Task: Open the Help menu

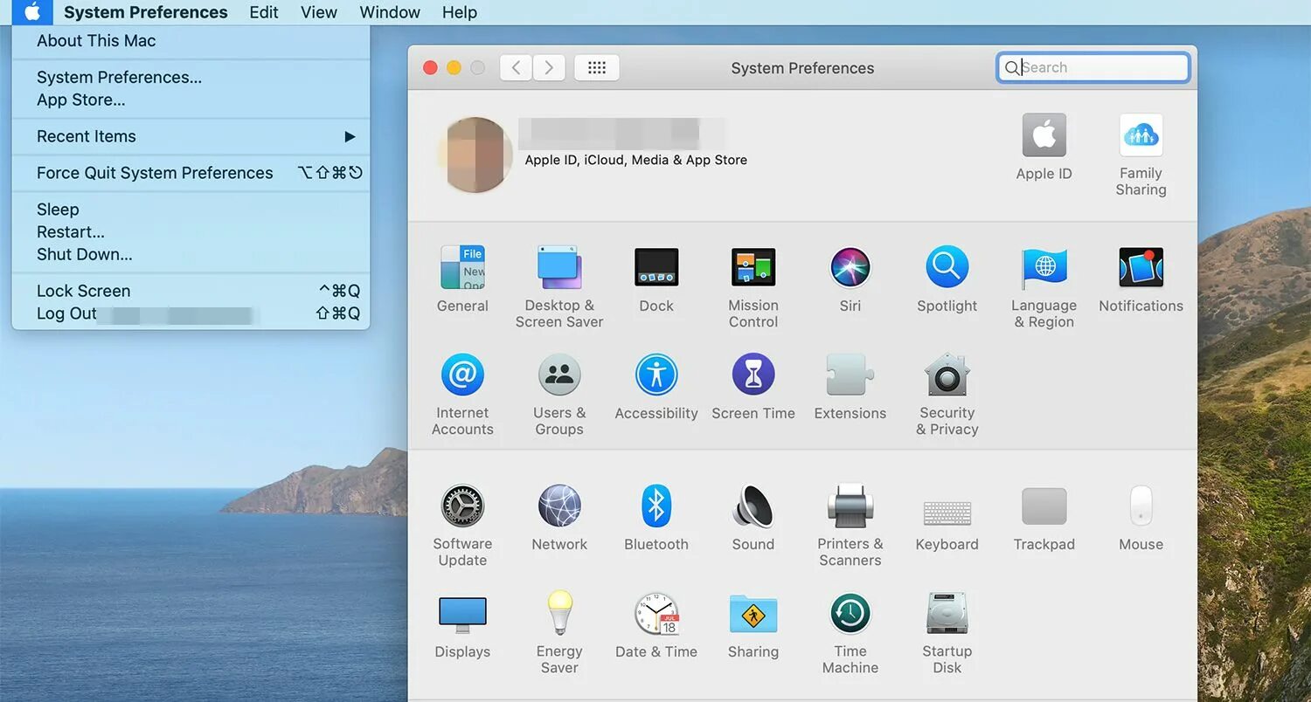Action: click(x=460, y=12)
